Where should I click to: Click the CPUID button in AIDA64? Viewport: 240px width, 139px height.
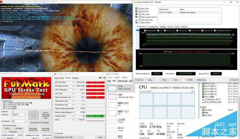tap(190, 80)
